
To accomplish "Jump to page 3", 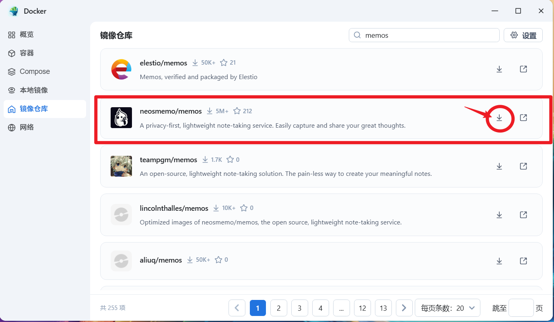I will (x=300, y=308).
